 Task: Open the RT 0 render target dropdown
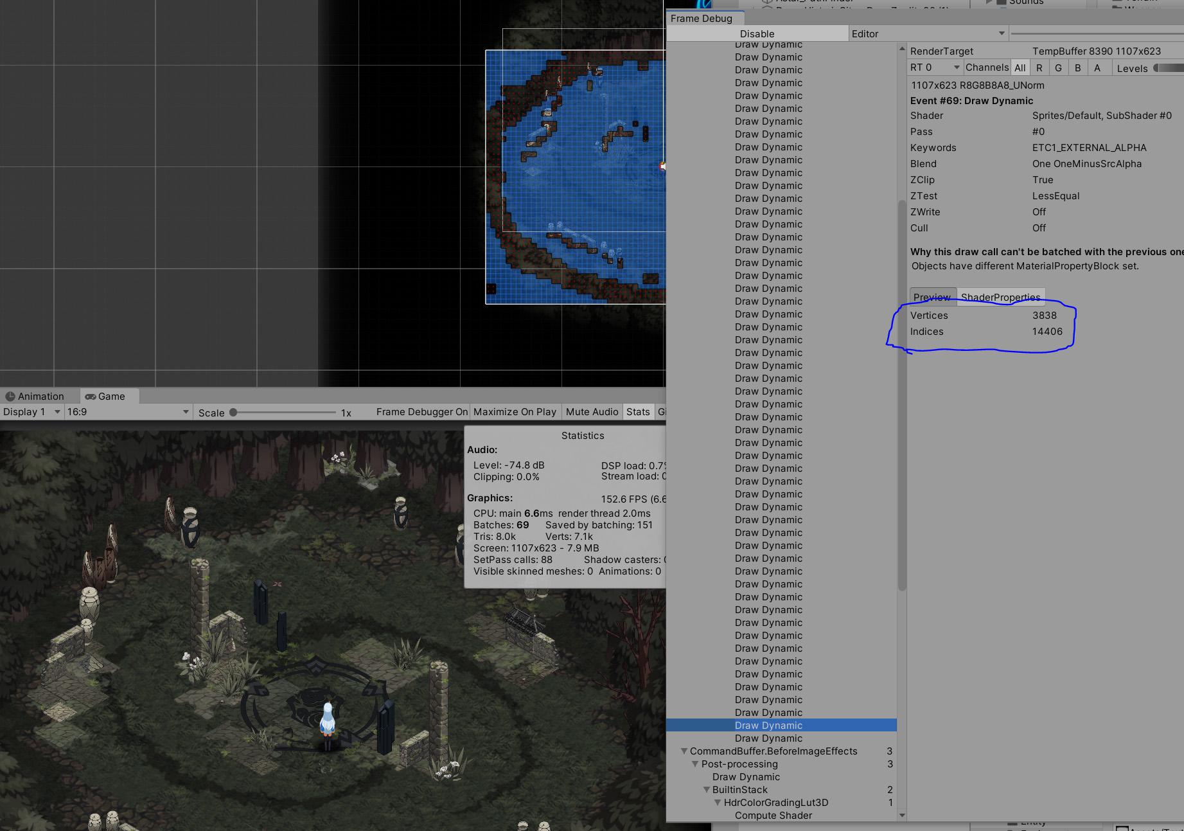point(935,67)
